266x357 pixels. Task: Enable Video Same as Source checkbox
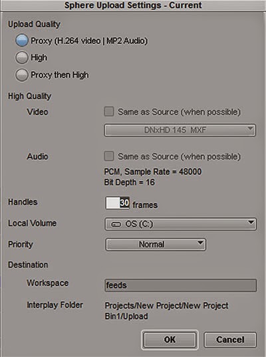click(x=109, y=112)
